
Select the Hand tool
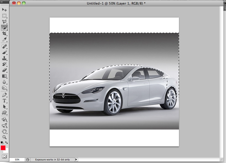4,131
